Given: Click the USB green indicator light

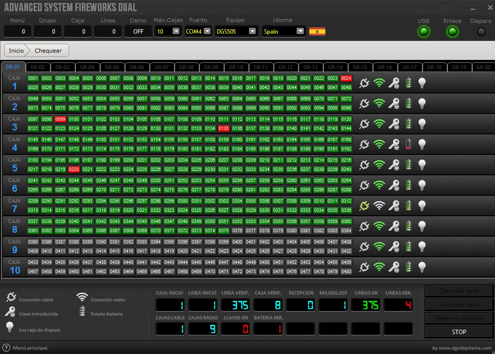Looking at the screenshot, I should pos(424,32).
